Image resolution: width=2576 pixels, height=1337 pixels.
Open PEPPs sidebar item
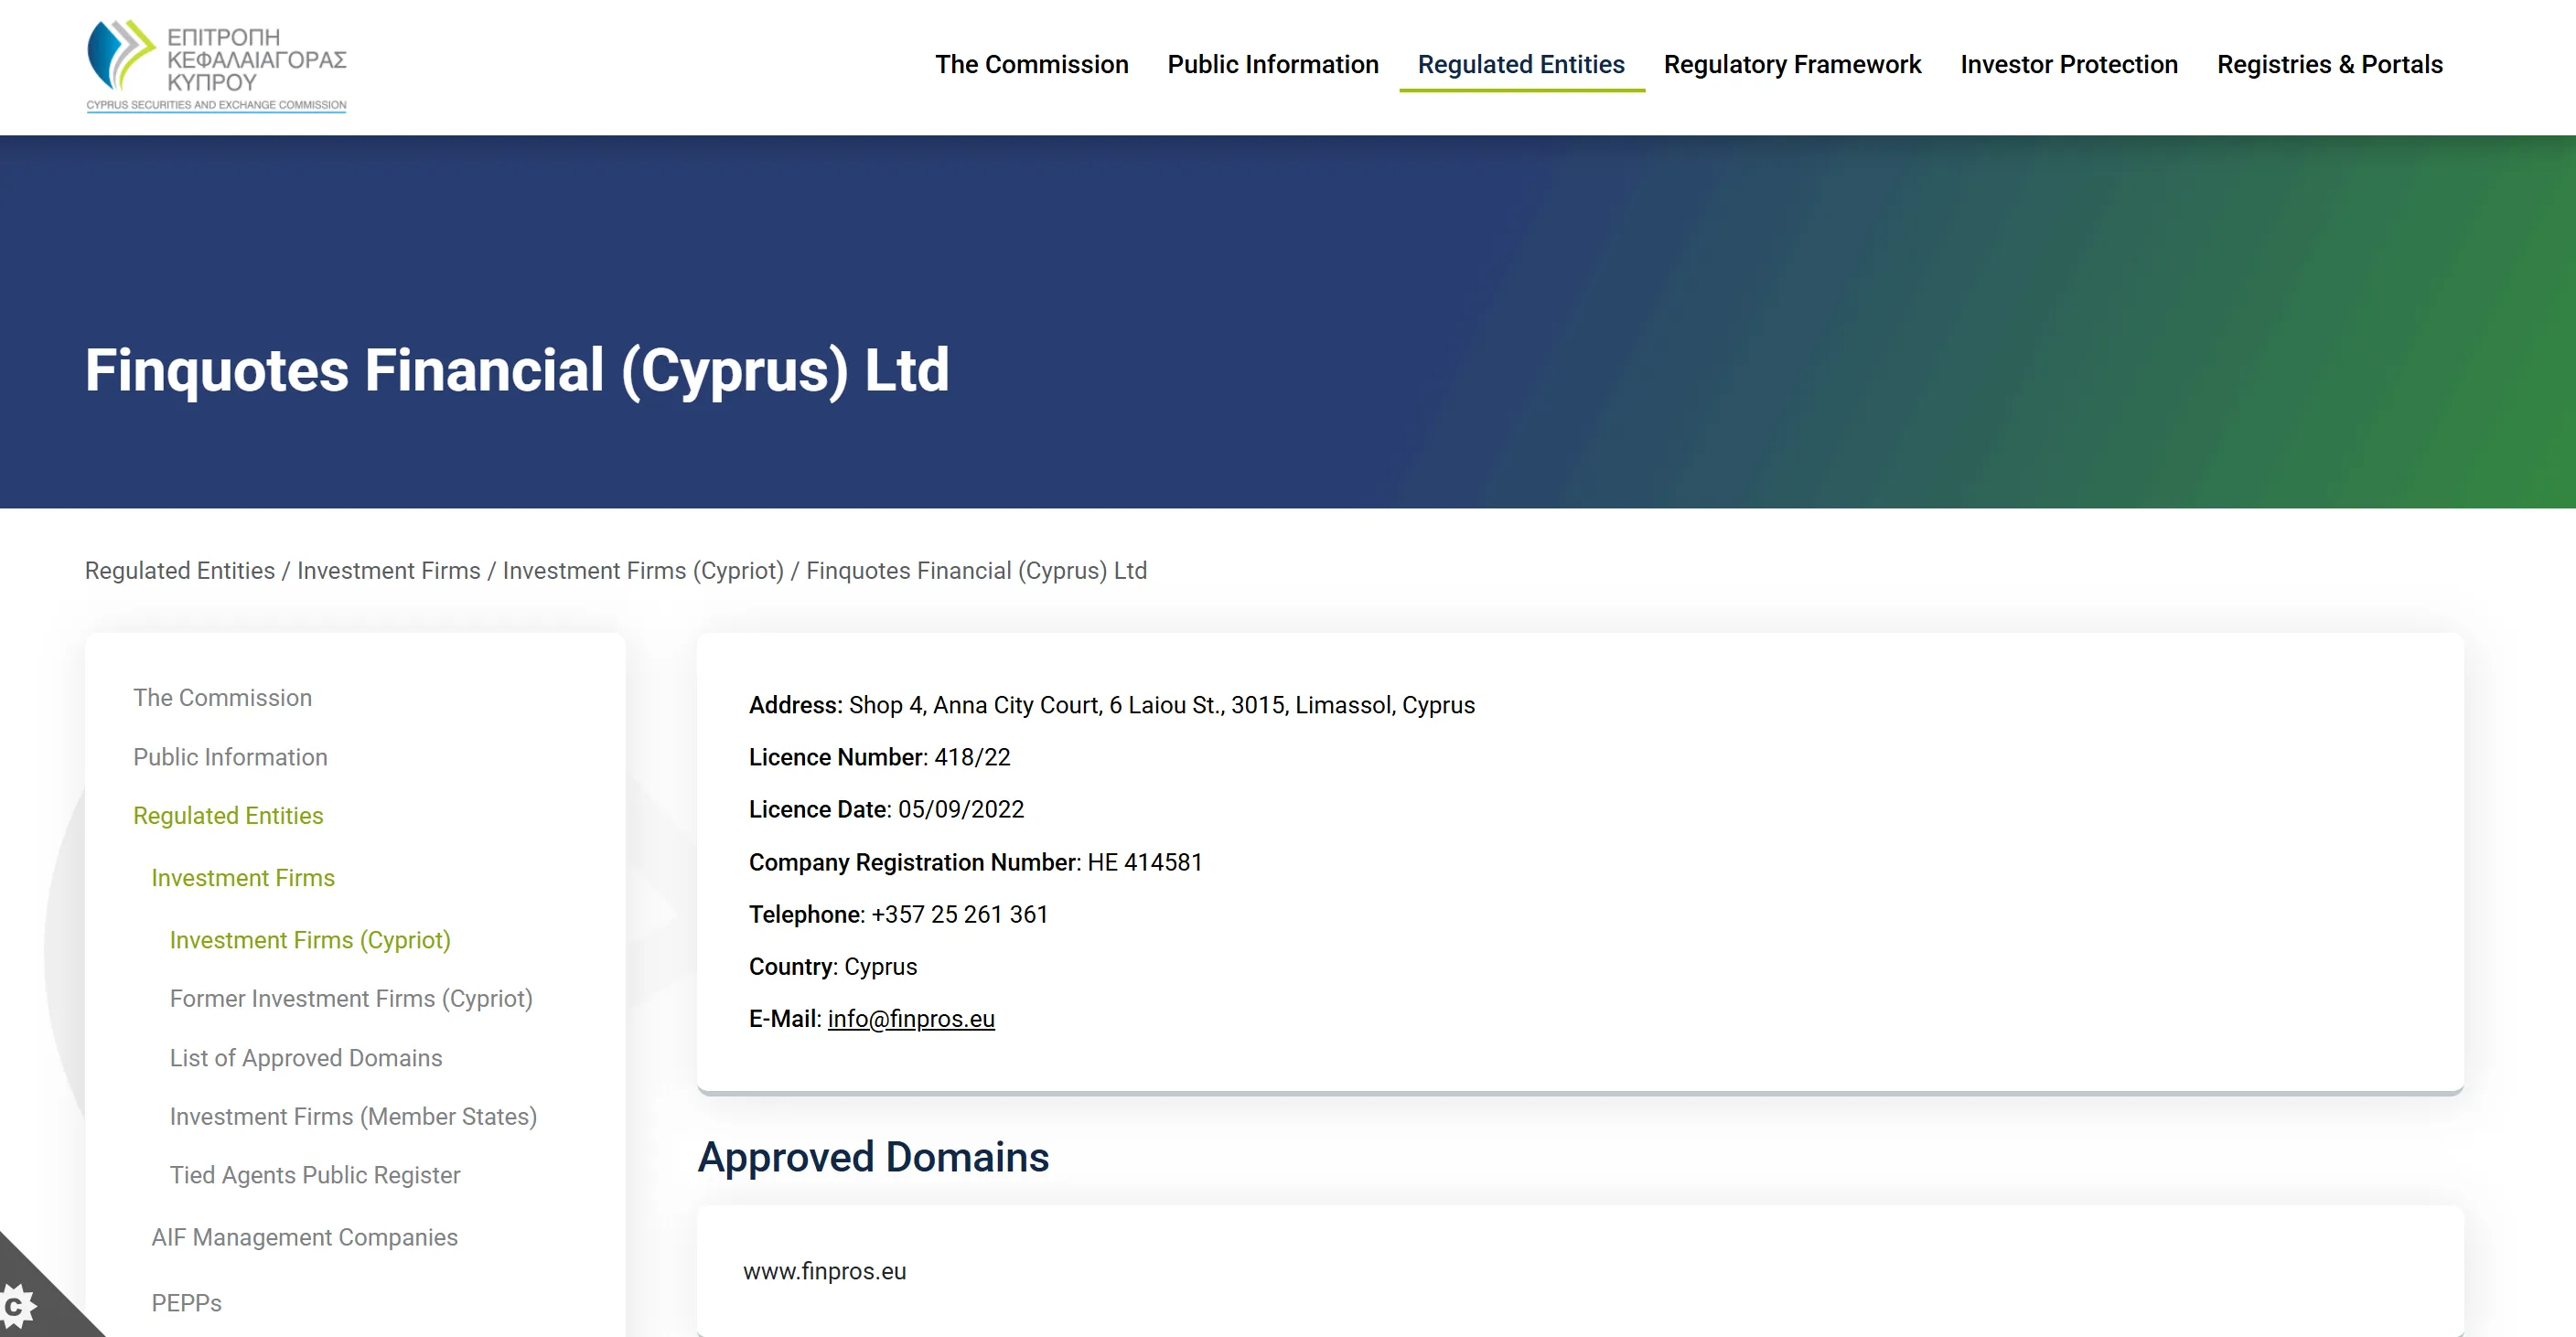187,1303
